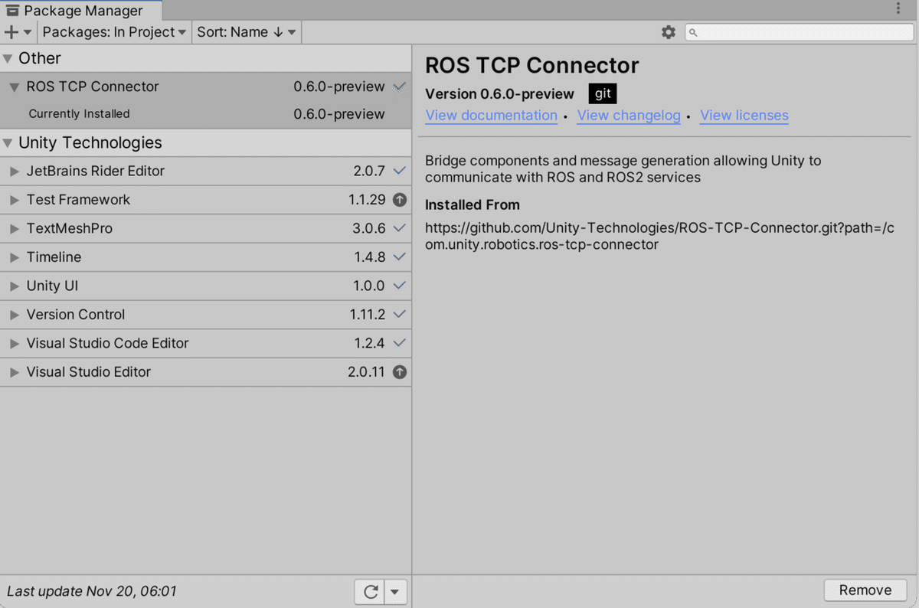Click the installed checkmark beside JetBrains Rider Editor

(x=399, y=171)
